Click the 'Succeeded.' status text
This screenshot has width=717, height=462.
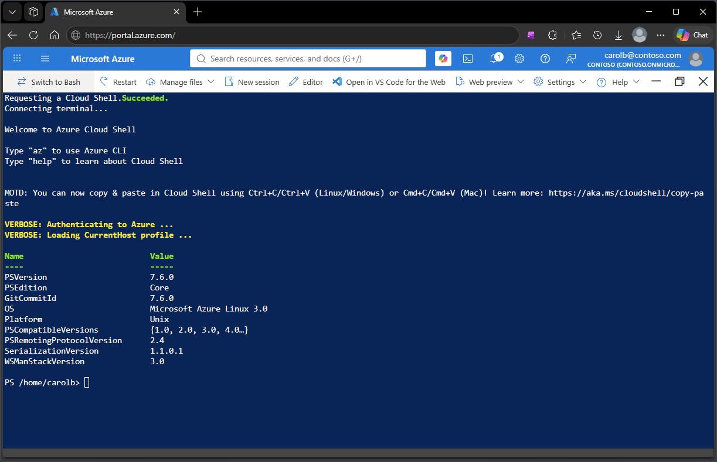click(145, 98)
